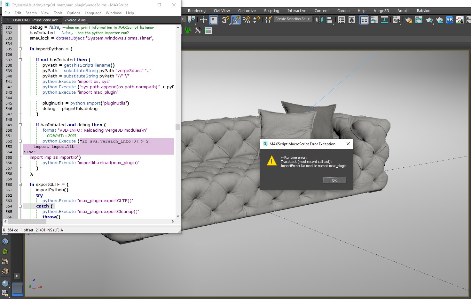Click the editor scroll down arrow
Screen dimensions: 471x299
click(178, 216)
